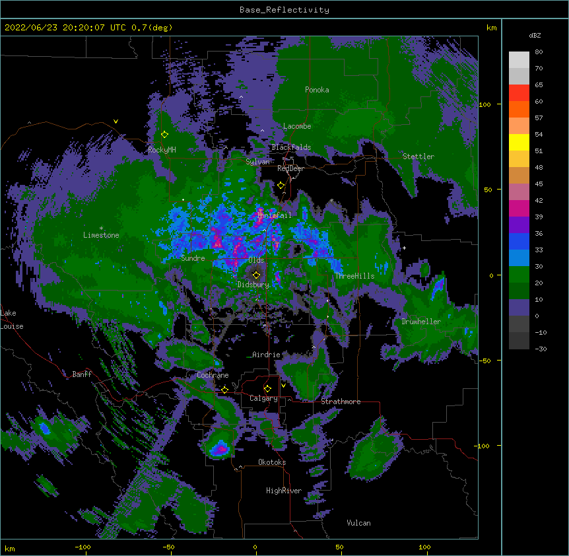This screenshot has height=556, width=569.
Task: Click the yellow diamond marker above Calgary label
Action: coord(267,389)
